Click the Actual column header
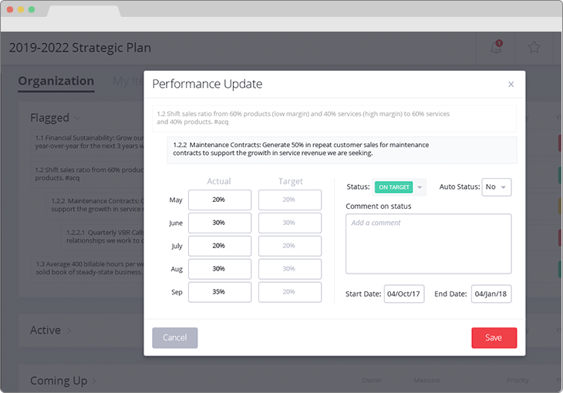The width and height of the screenshot is (563, 393). (219, 181)
